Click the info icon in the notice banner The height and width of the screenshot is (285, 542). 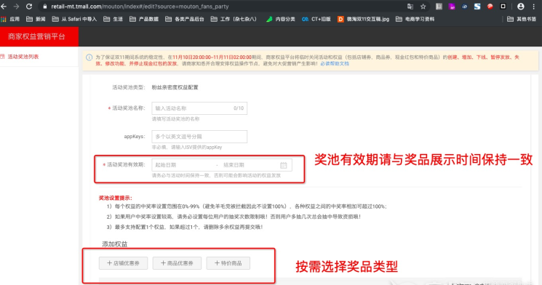pos(89,57)
